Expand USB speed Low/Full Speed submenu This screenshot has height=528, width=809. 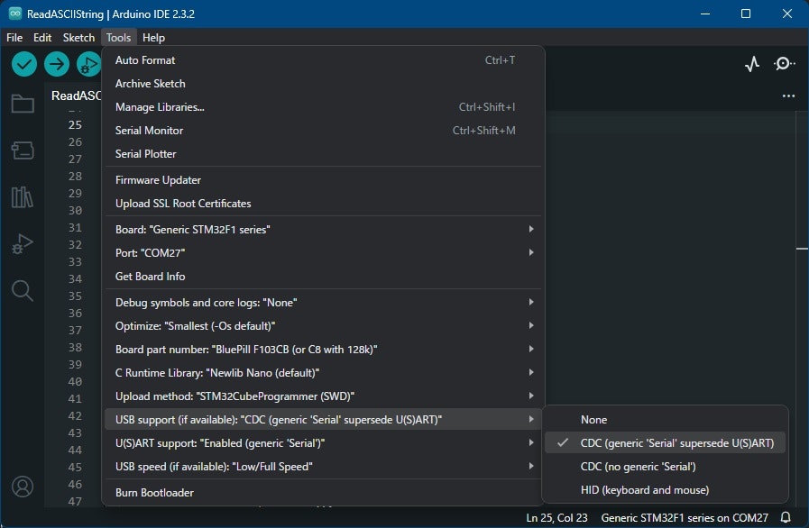[324, 467]
